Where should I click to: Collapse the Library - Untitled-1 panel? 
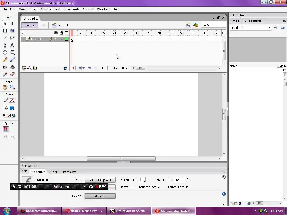[234, 21]
